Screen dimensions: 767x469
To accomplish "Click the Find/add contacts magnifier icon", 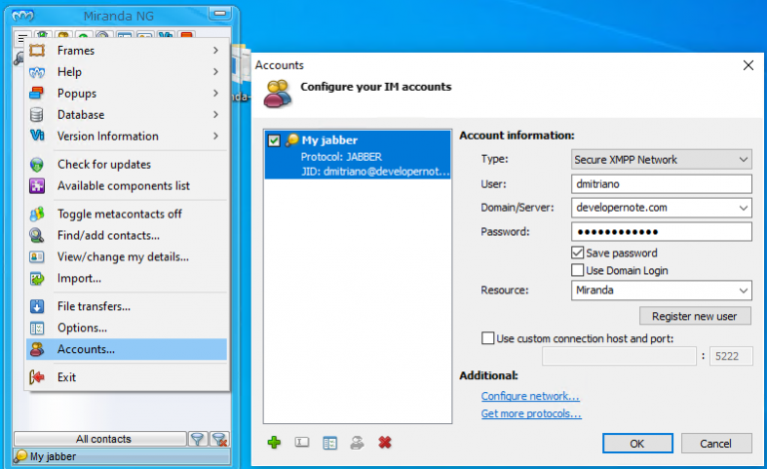I will [x=37, y=235].
